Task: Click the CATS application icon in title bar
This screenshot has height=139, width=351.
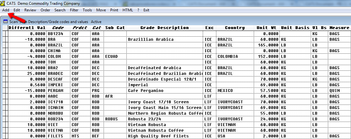Action: tap(3, 3)
